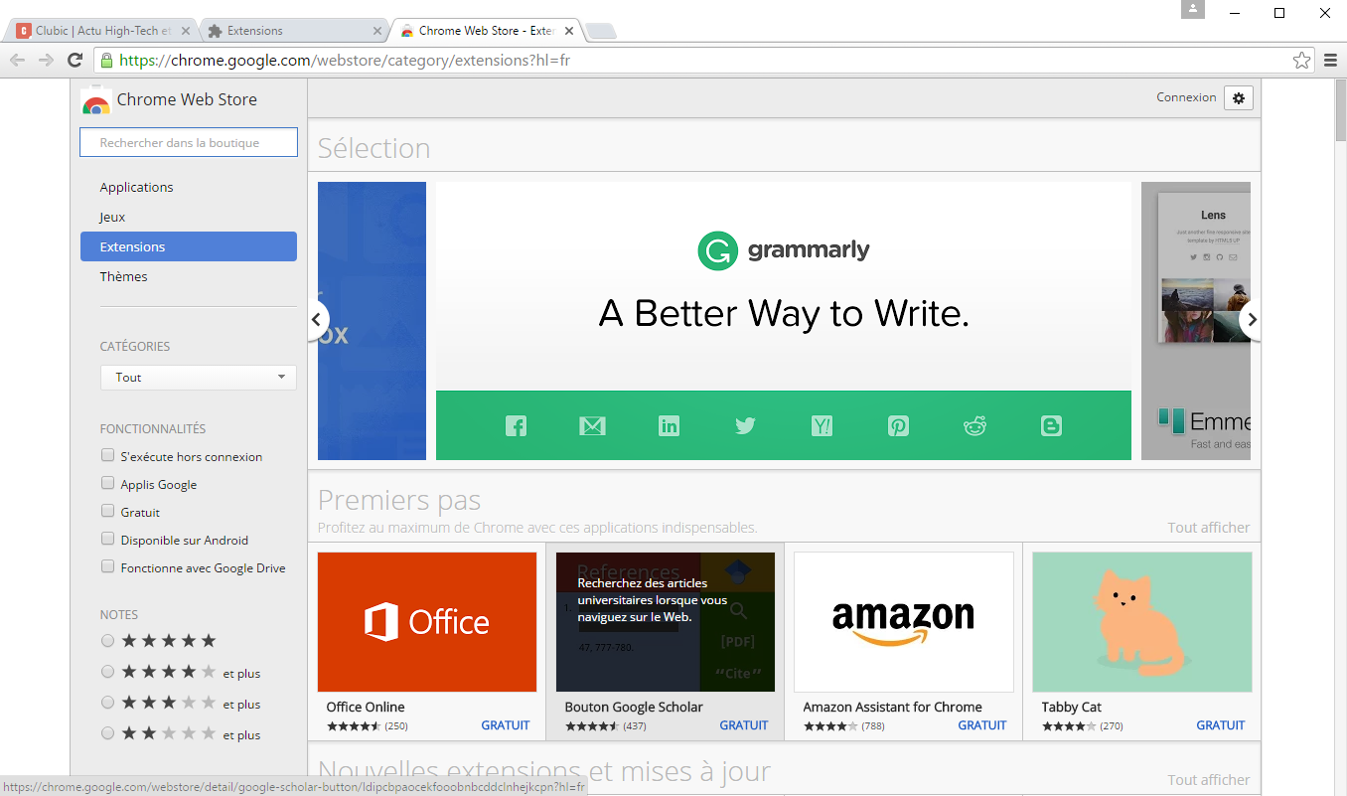Viewport: 1347px width, 796px height.
Task: Select the four-stars-and-up rating filter
Action: 107,671
